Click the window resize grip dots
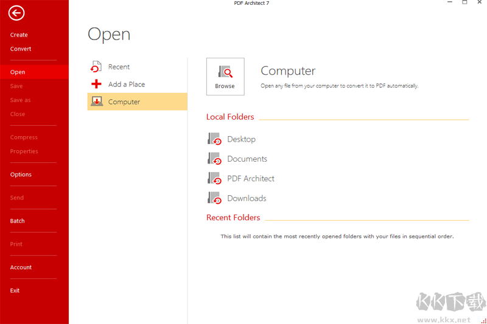Image resolution: width=487 pixels, height=324 pixels. coord(484,321)
